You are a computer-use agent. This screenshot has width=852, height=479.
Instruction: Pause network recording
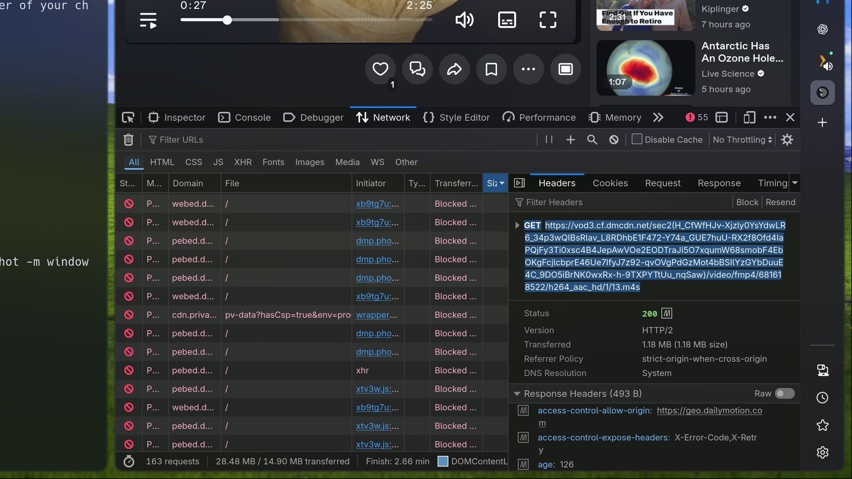549,140
